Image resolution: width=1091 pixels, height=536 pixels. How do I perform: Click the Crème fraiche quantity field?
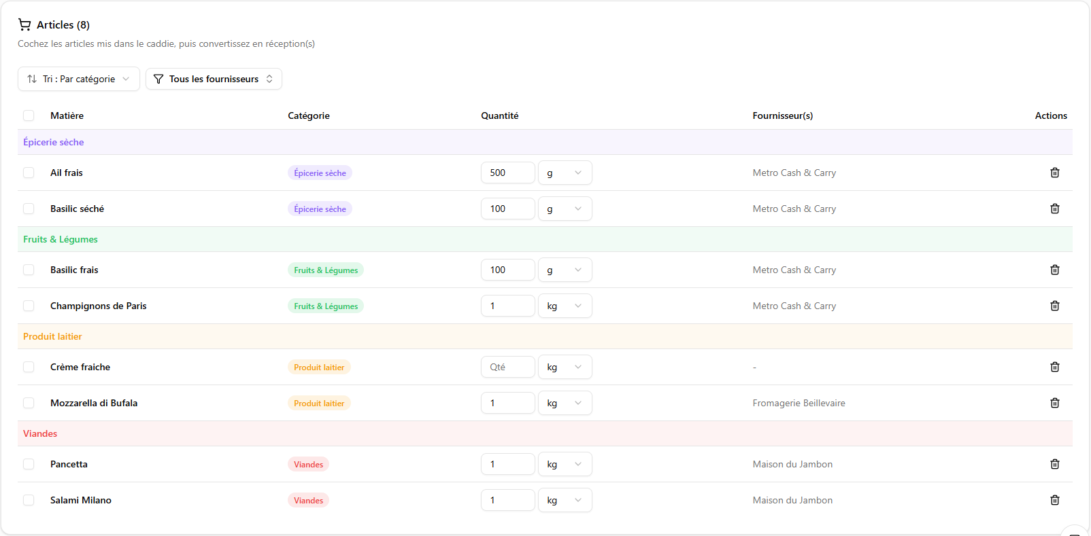coord(507,367)
